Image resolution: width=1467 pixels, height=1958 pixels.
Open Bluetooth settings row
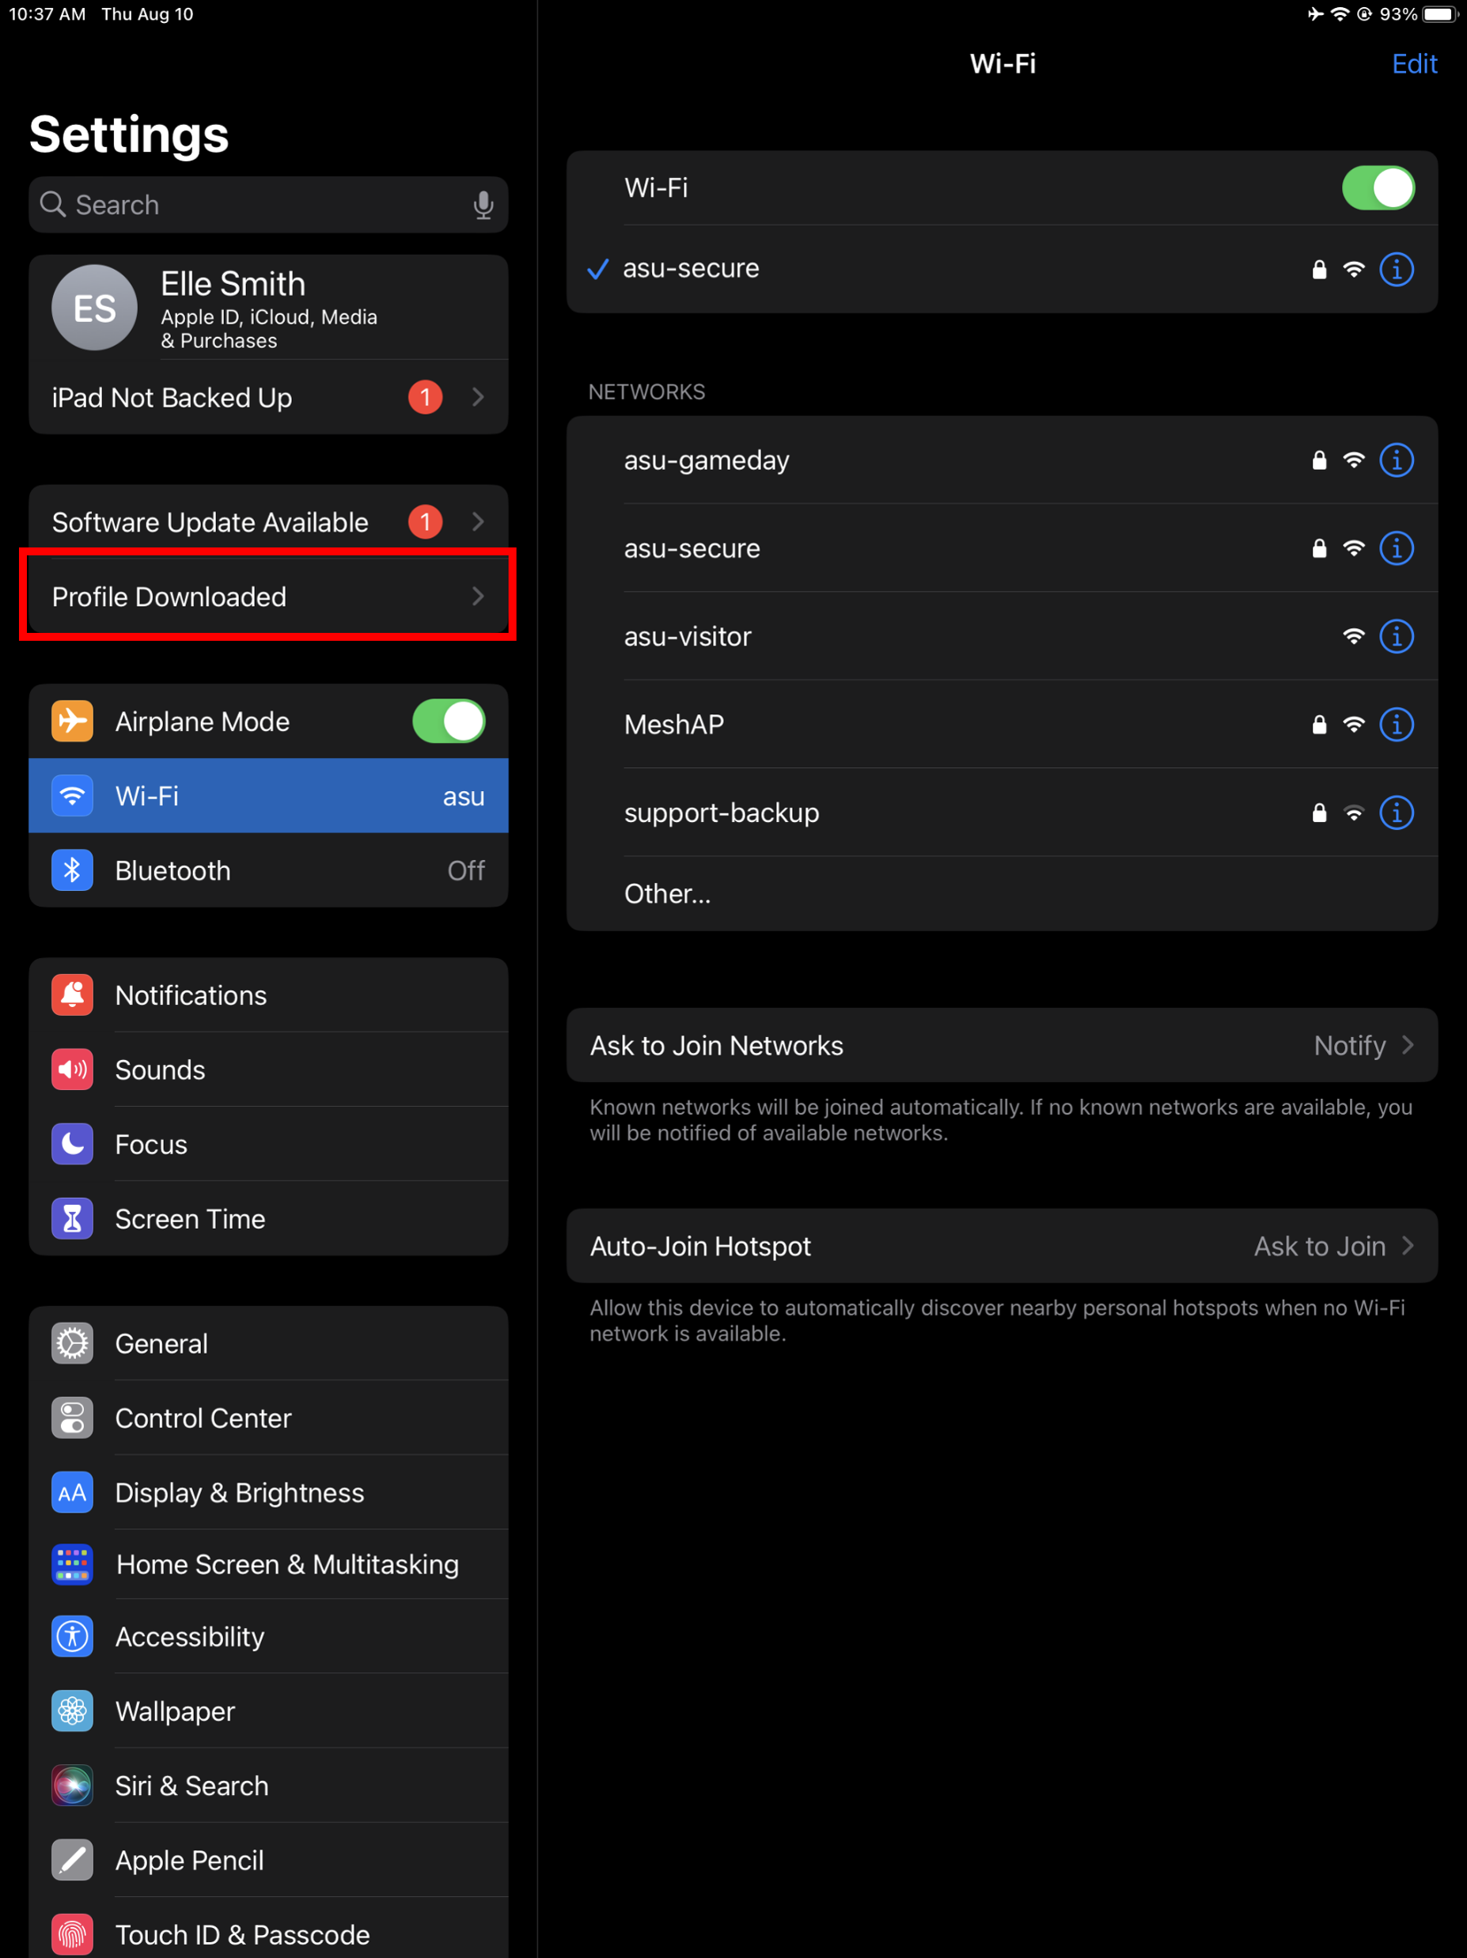pos(268,871)
